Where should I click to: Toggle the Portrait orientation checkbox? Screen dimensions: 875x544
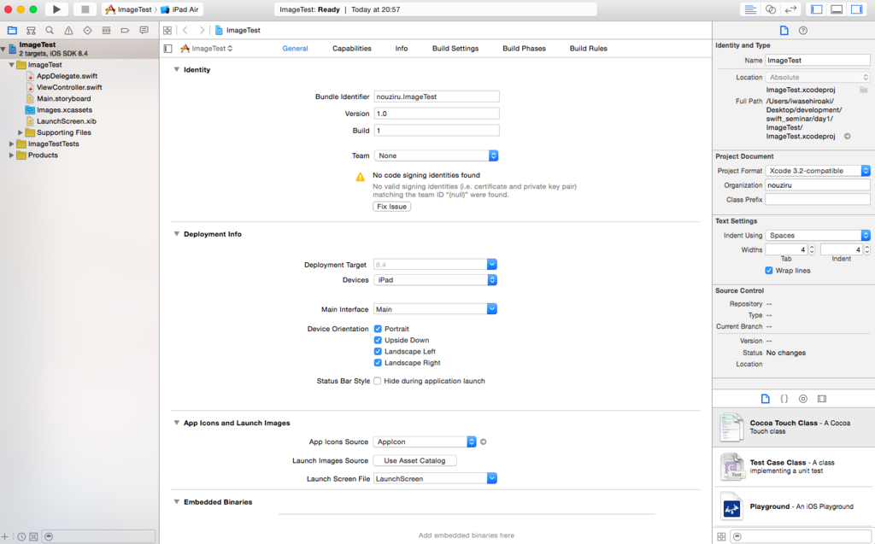point(378,329)
